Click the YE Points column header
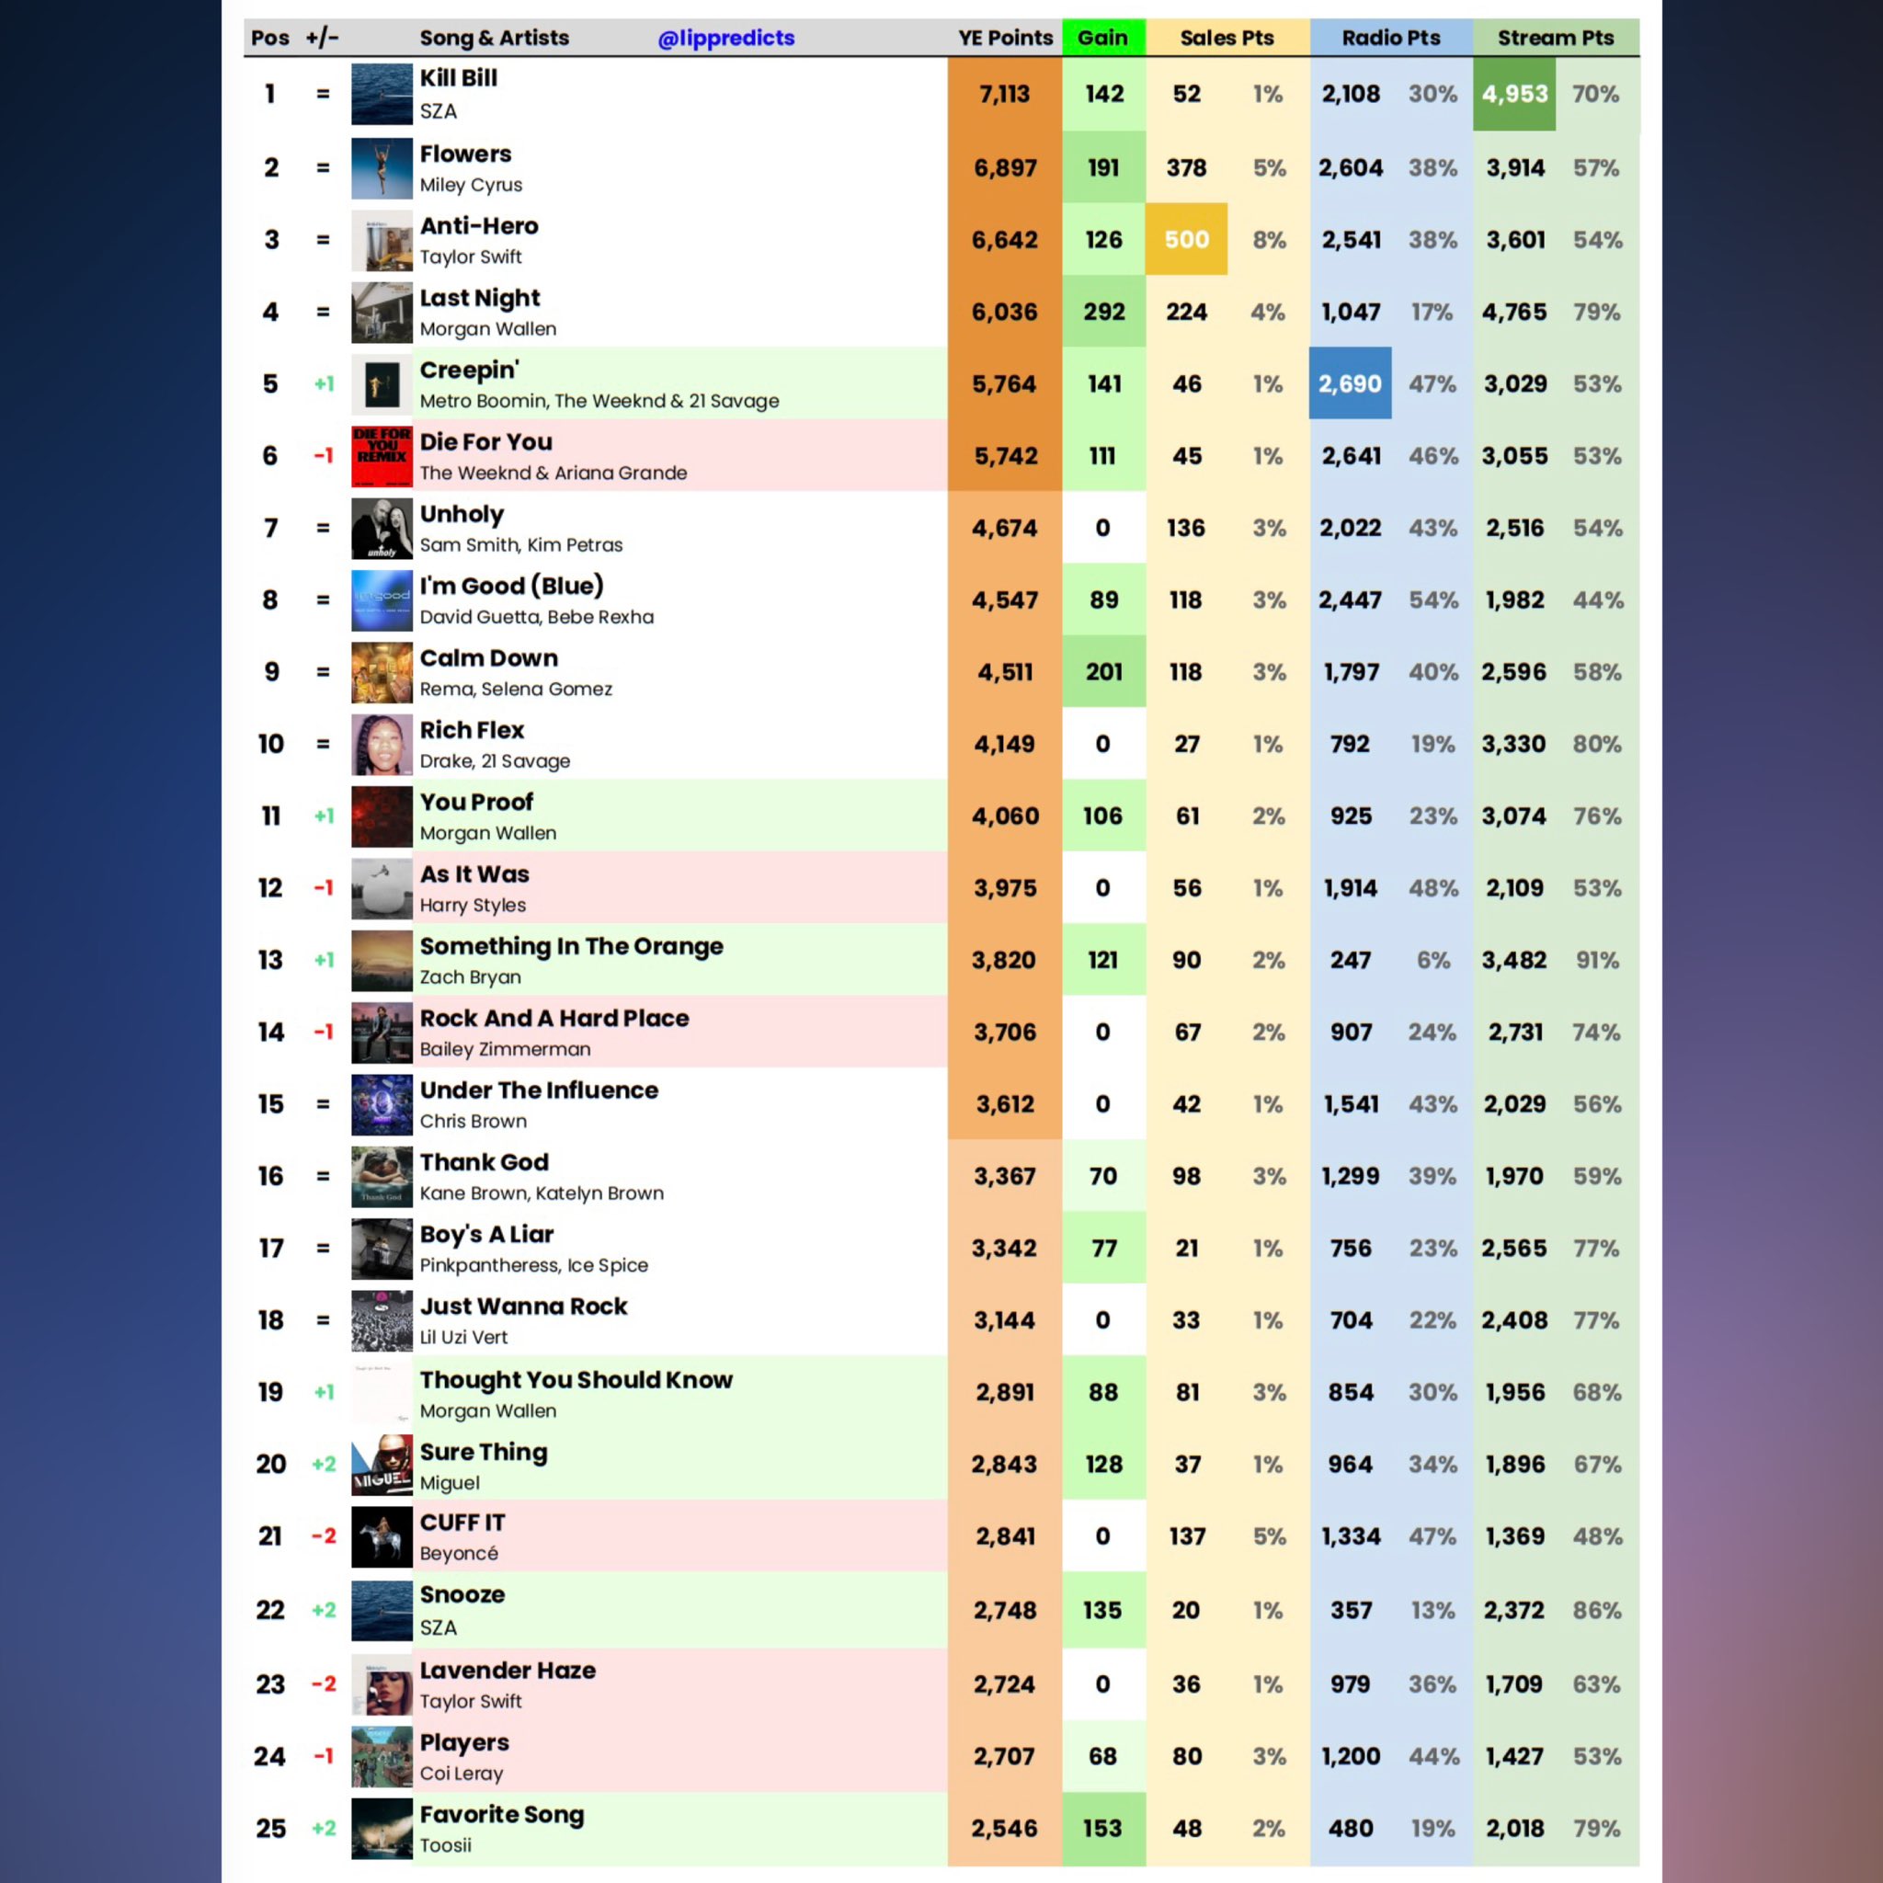This screenshot has height=1883, width=1883. 1005,38
